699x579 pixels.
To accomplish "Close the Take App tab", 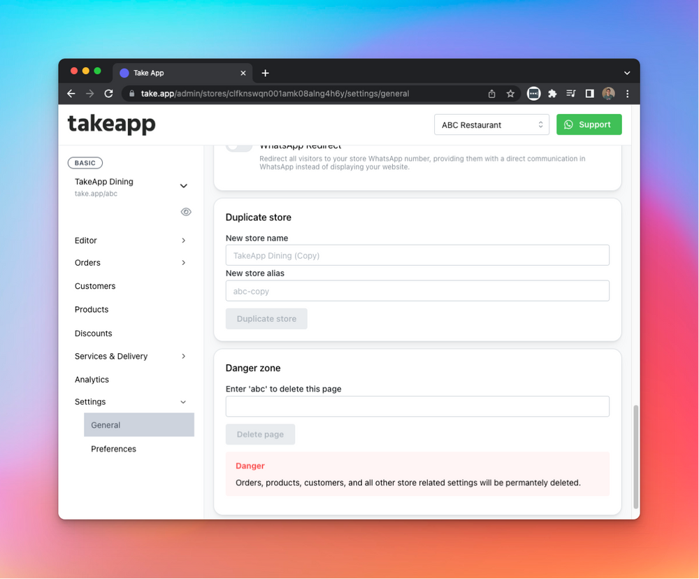I will coord(243,73).
